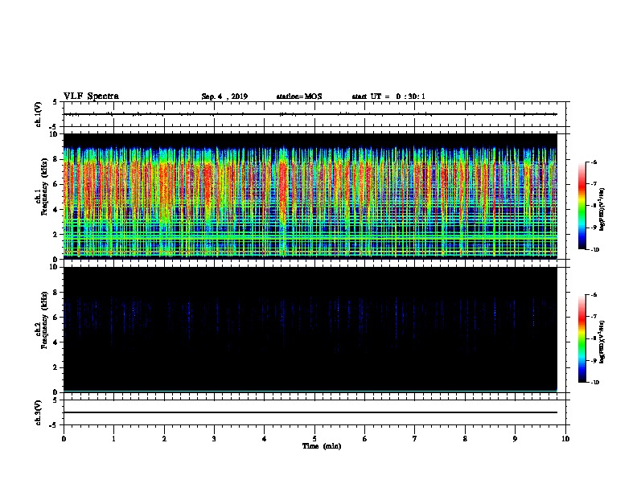Image resolution: width=637 pixels, height=492 pixels.
Task: Click the "2" kHz tick of ch.2 spectrogram
Action: pos(56,367)
